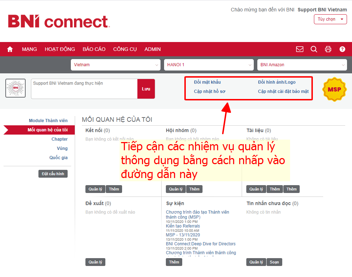Click Quản lý under Kết nối
352x277 pixels.
coord(95,189)
